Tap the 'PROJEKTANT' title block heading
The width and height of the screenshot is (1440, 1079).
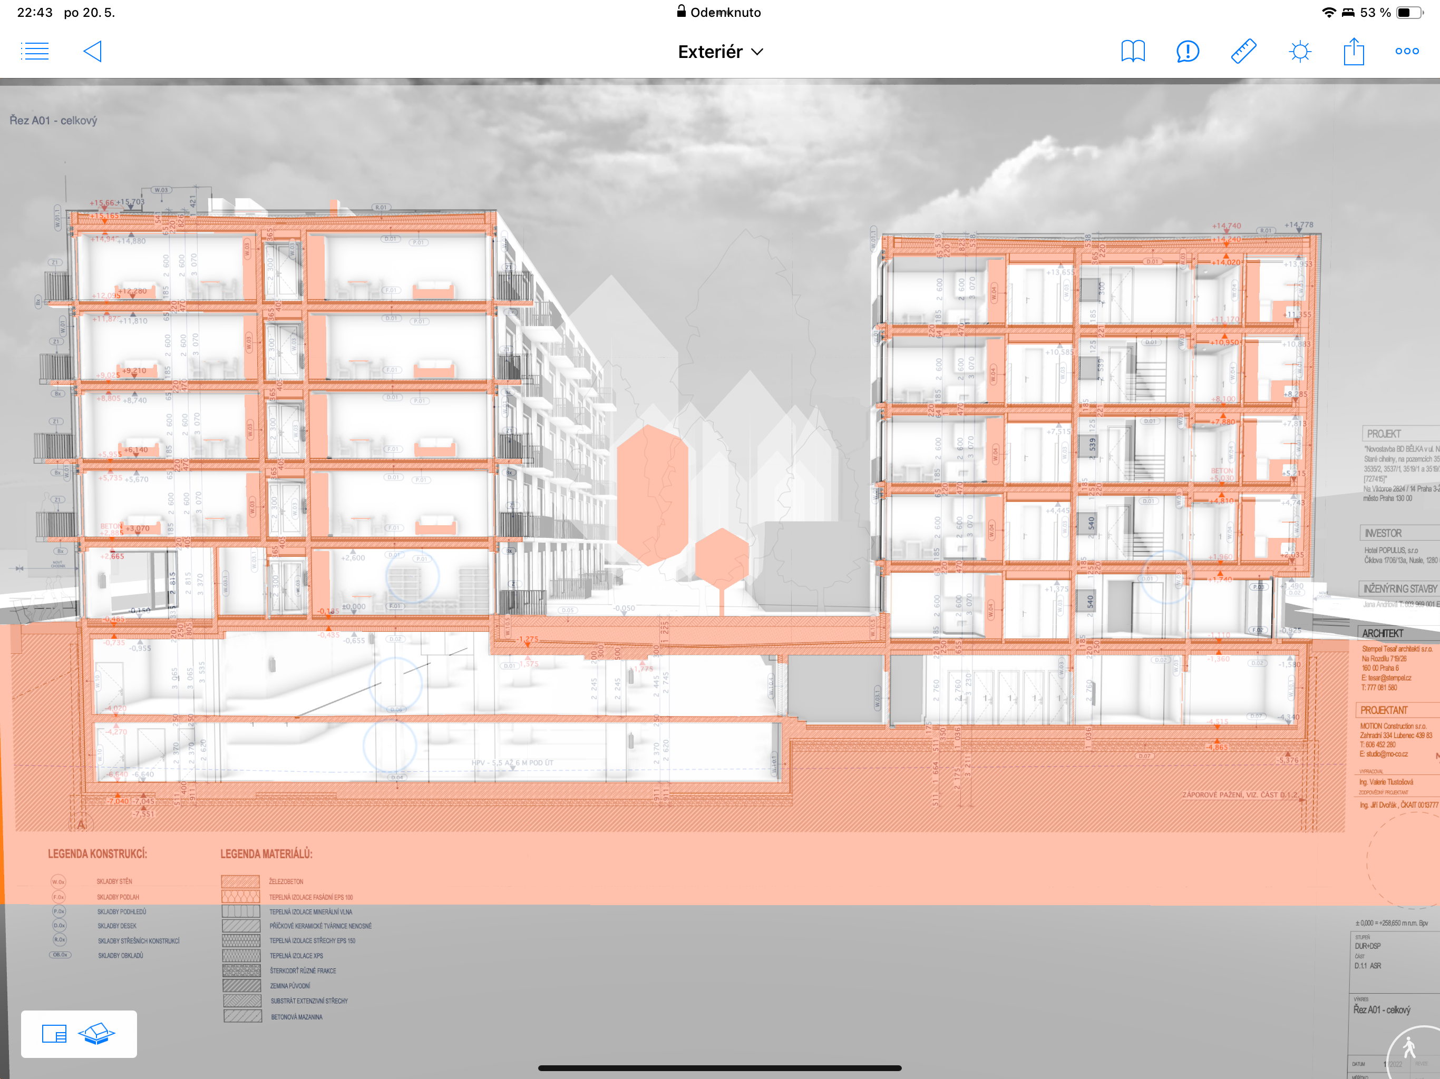tap(1384, 711)
